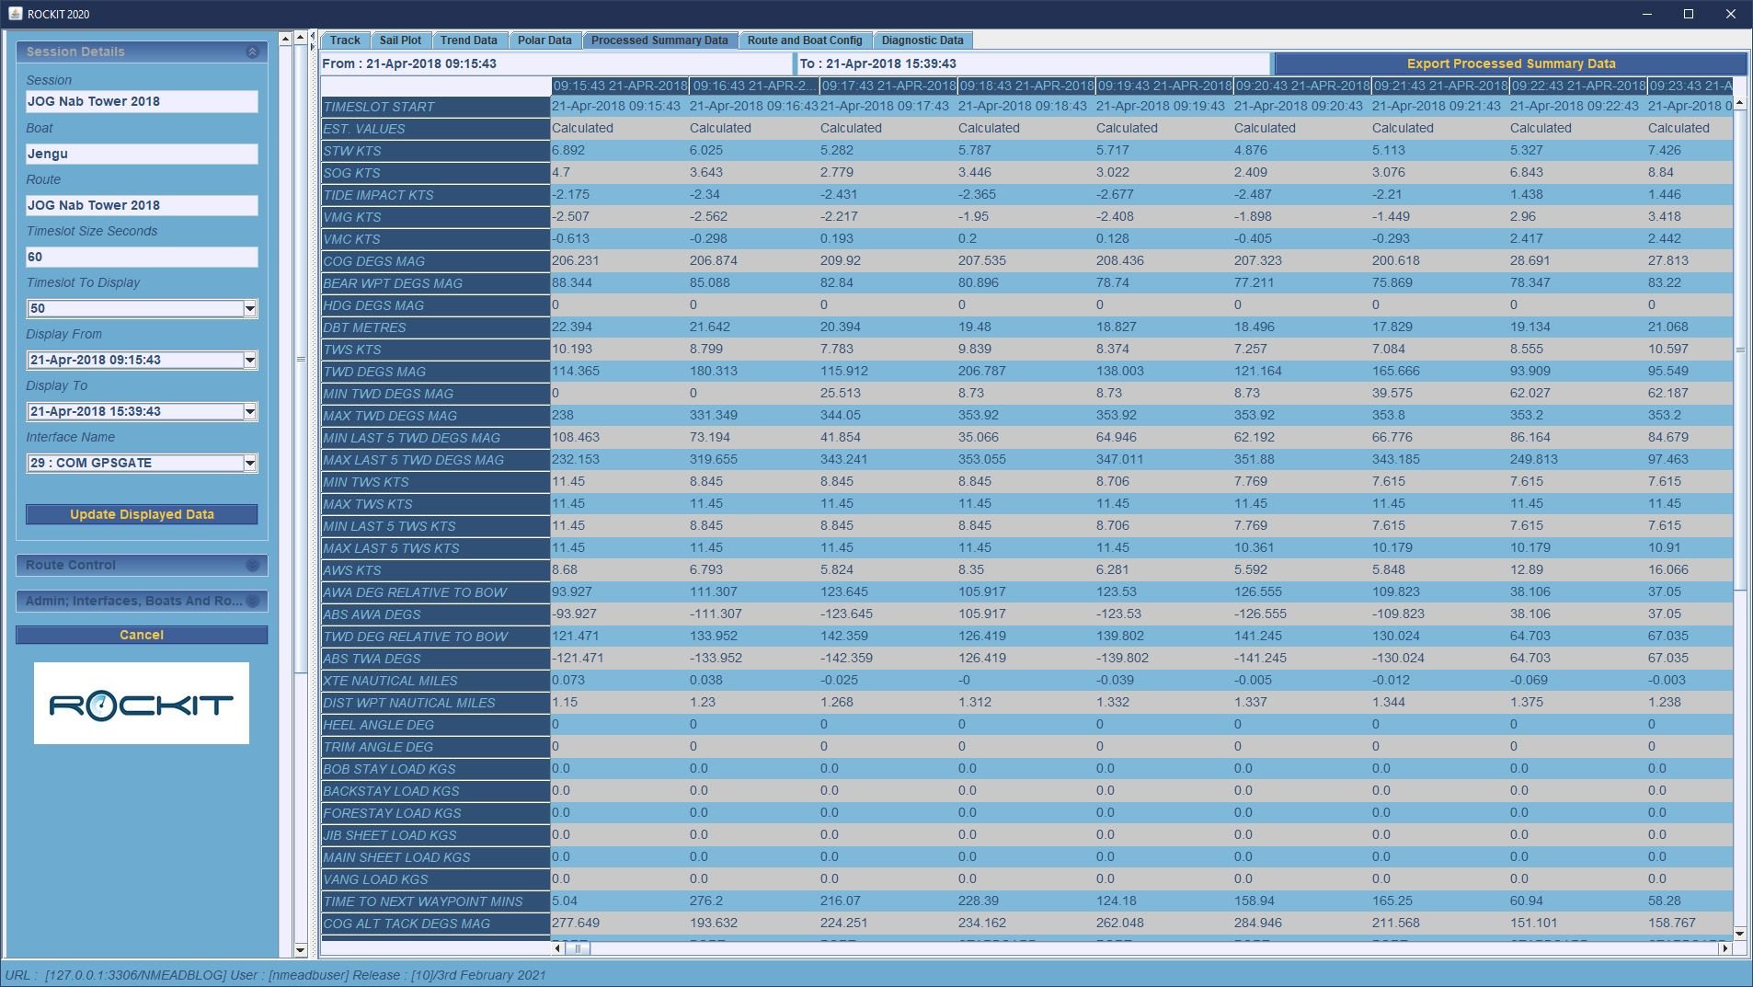
Task: Open the Route and Boat Config tab
Action: [x=804, y=40]
